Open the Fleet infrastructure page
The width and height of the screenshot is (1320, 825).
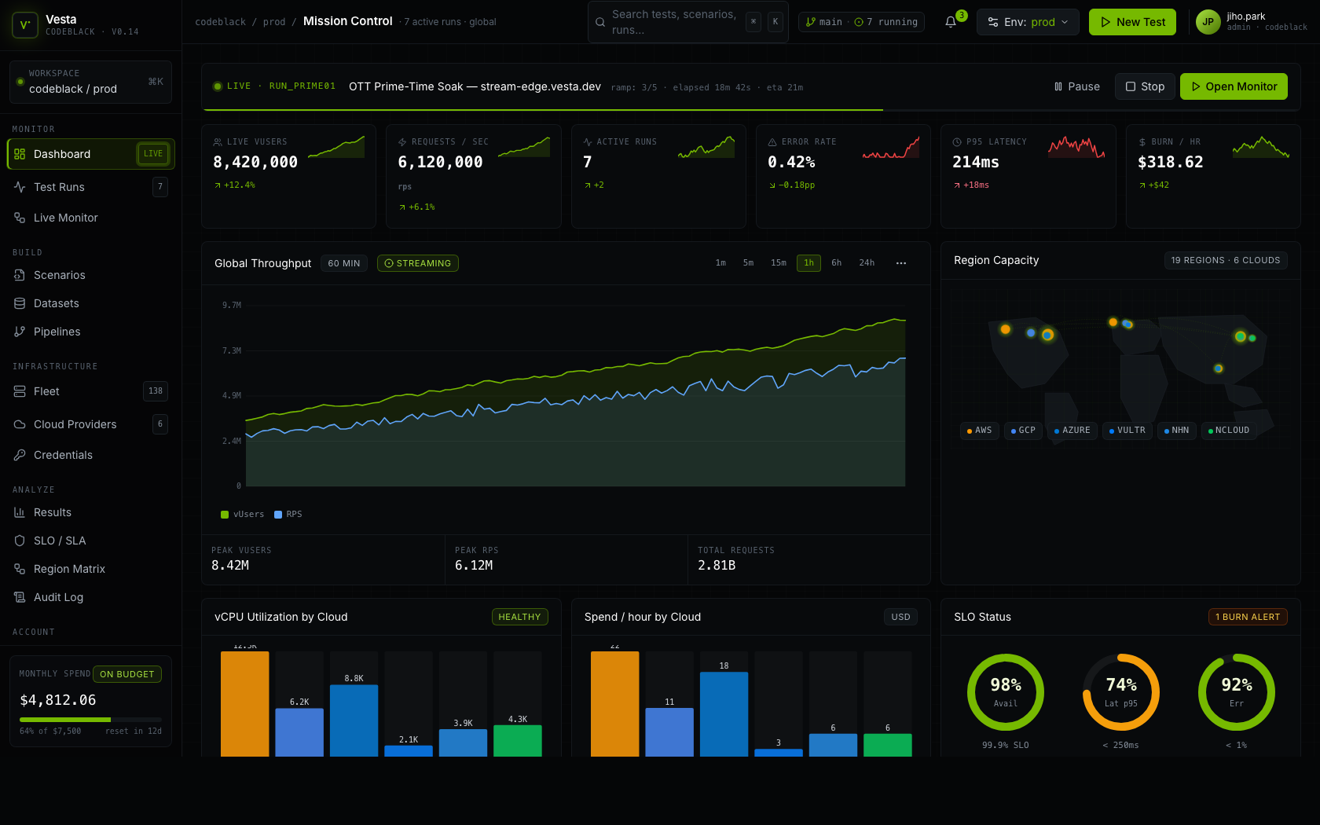pyautogui.click(x=46, y=391)
